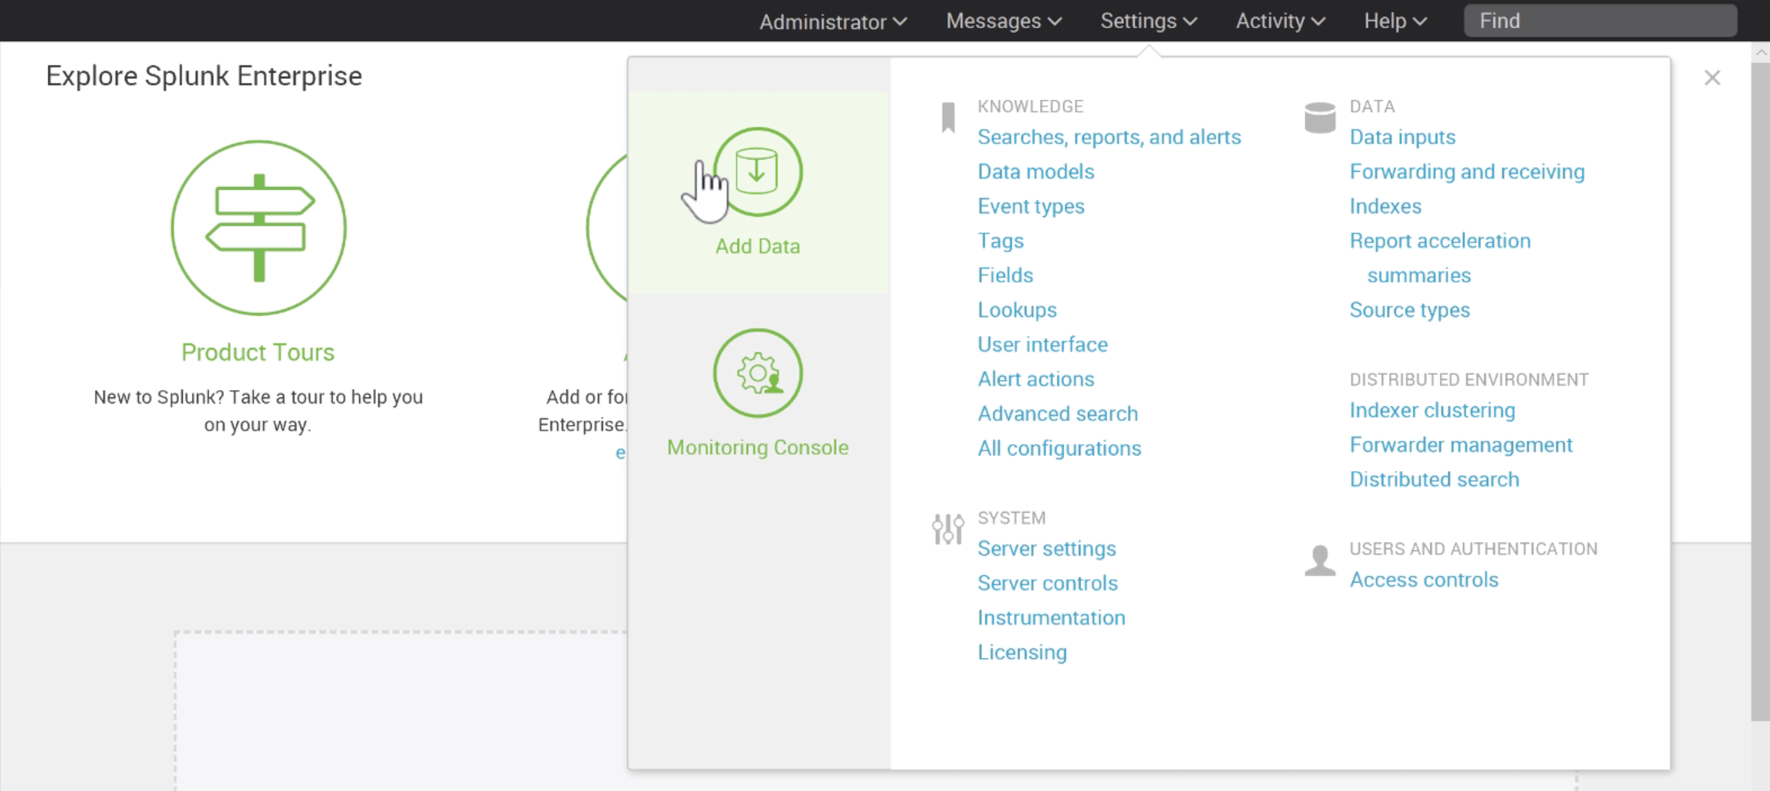Dismiss the panel using the X icon
The image size is (1770, 791).
tap(1713, 78)
